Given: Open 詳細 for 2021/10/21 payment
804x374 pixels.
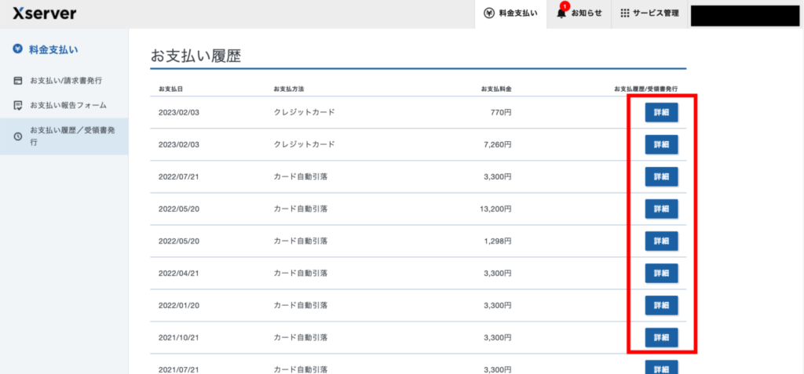Looking at the screenshot, I should (661, 338).
